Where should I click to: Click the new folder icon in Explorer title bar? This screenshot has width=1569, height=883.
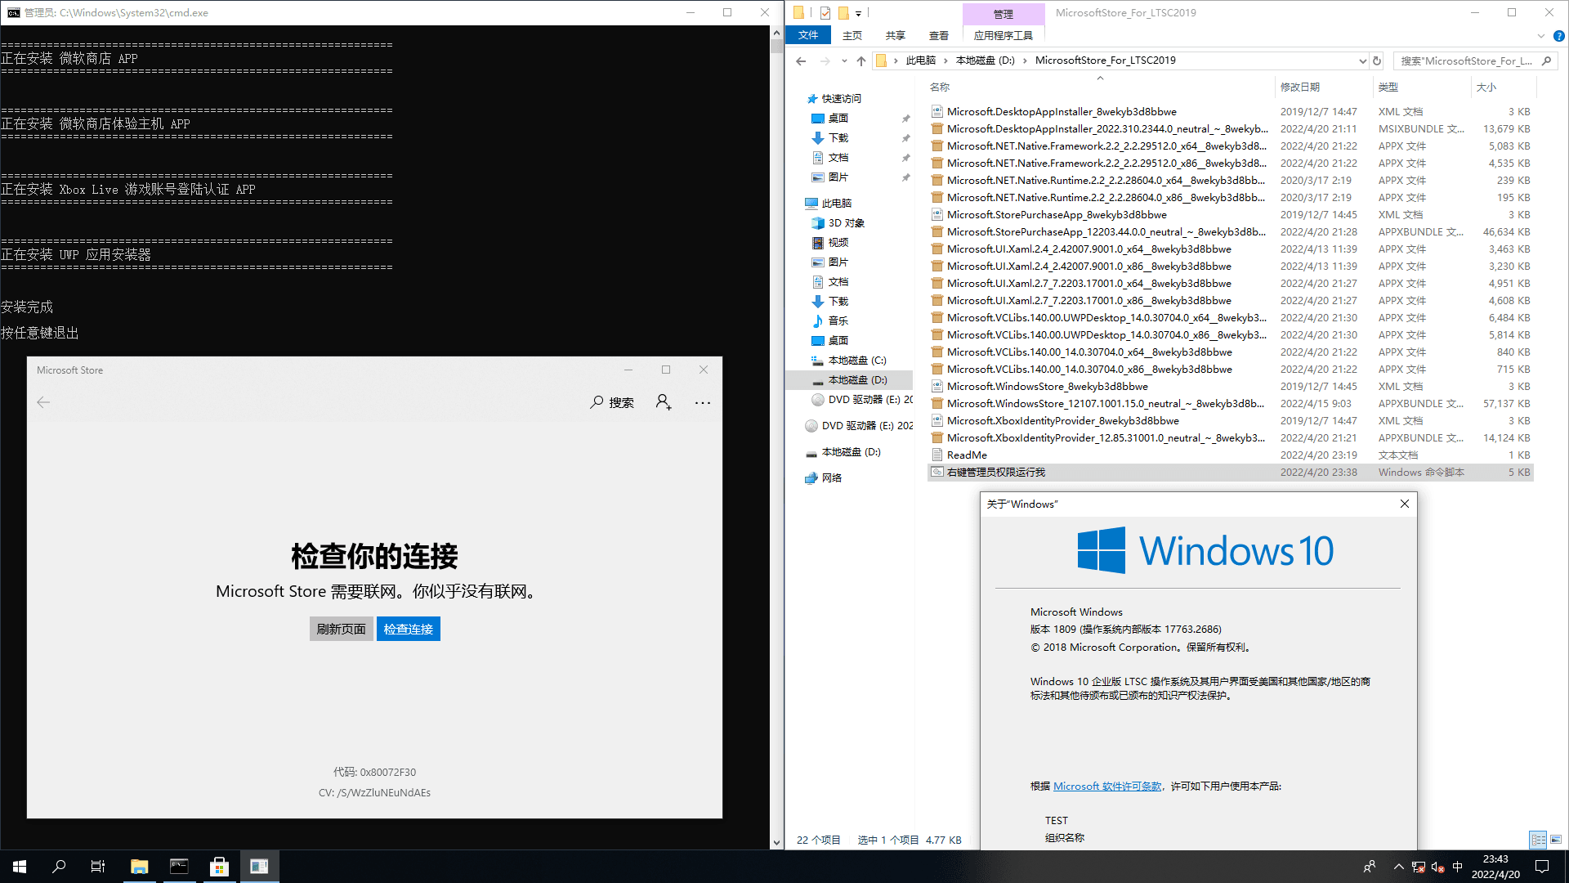coord(843,13)
